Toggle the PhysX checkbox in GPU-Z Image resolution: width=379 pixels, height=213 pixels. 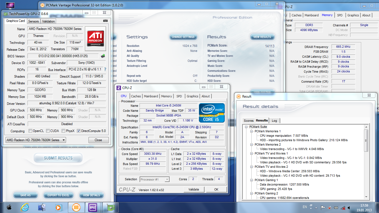pyautogui.click(x=64, y=131)
